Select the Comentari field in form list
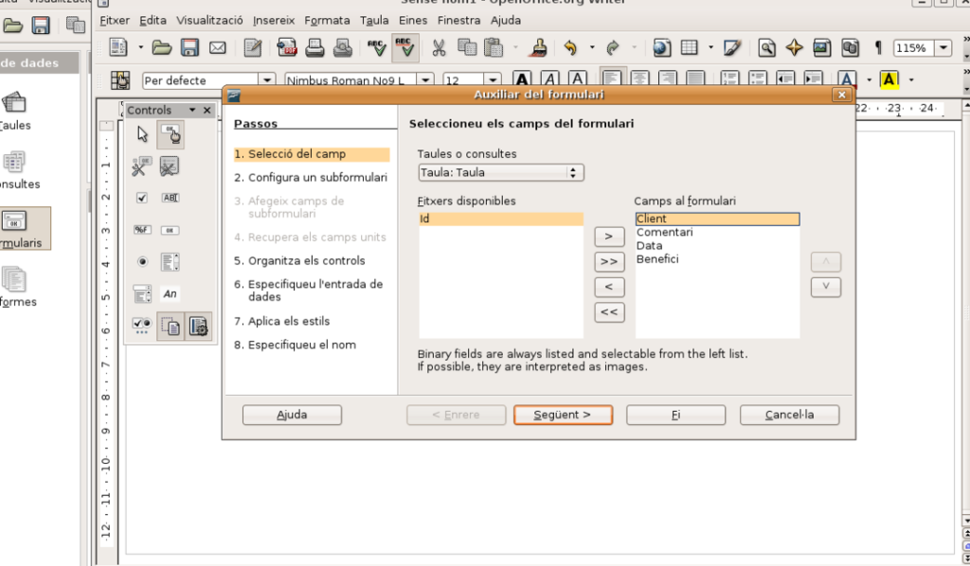 [665, 232]
